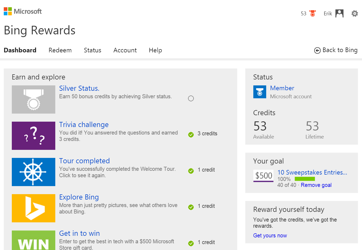
Task: Click the yellow Bing logo tile
Action: coord(34,208)
